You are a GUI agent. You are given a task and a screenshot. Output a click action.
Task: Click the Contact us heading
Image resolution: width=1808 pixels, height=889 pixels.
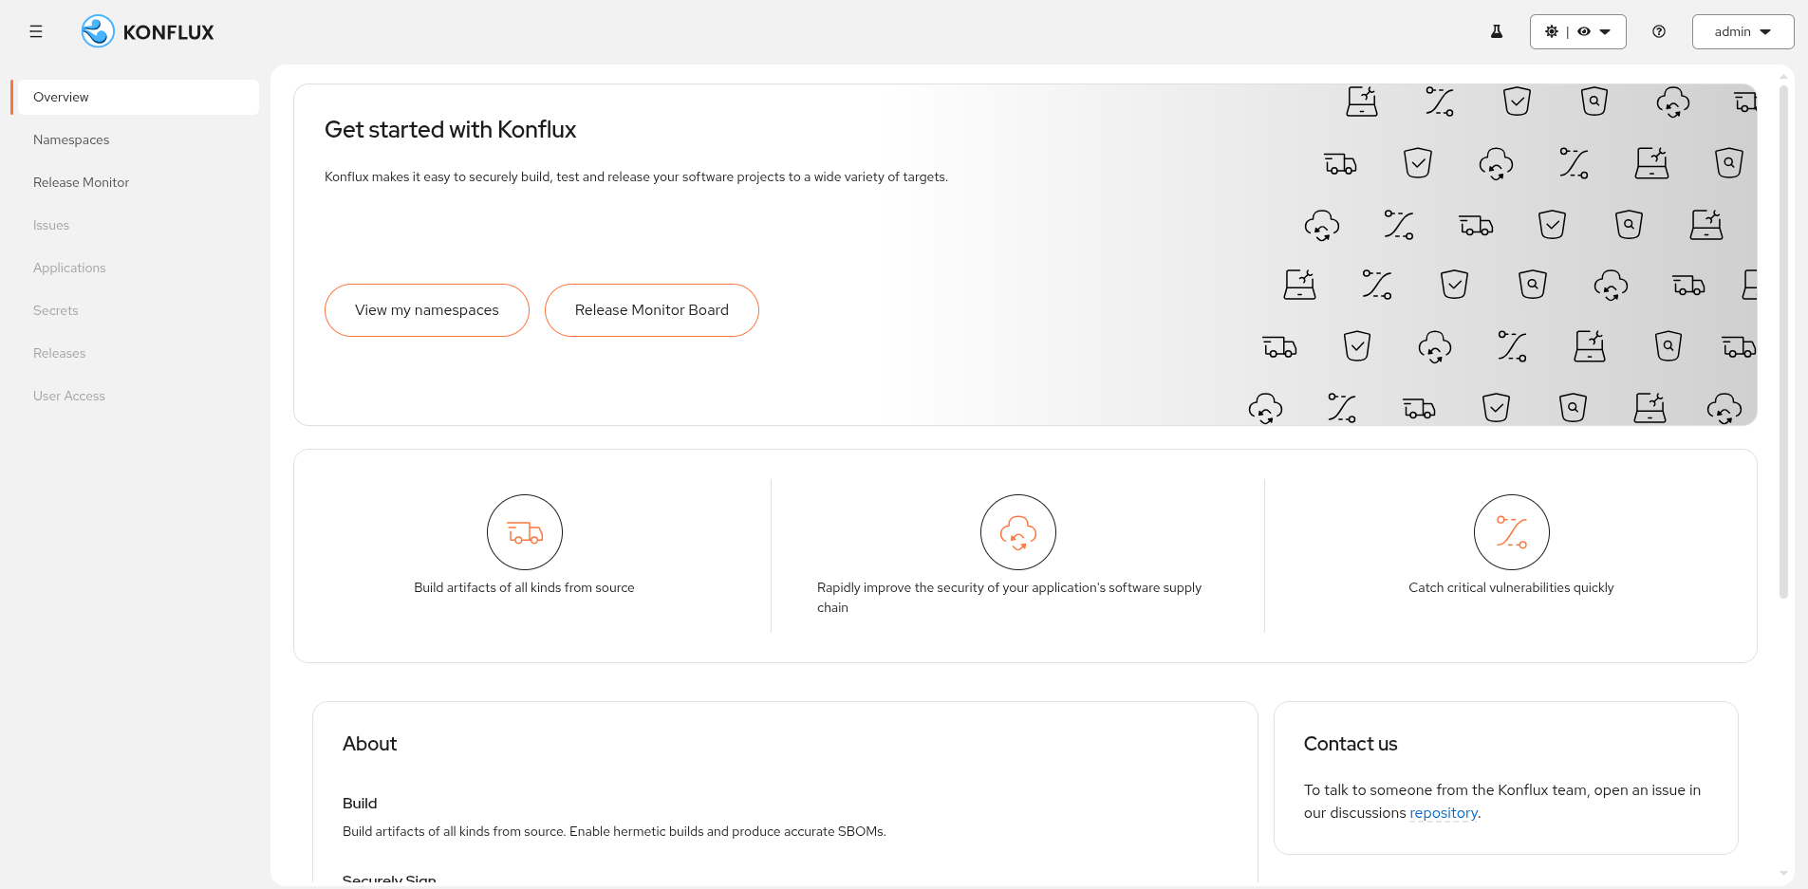pos(1351,744)
